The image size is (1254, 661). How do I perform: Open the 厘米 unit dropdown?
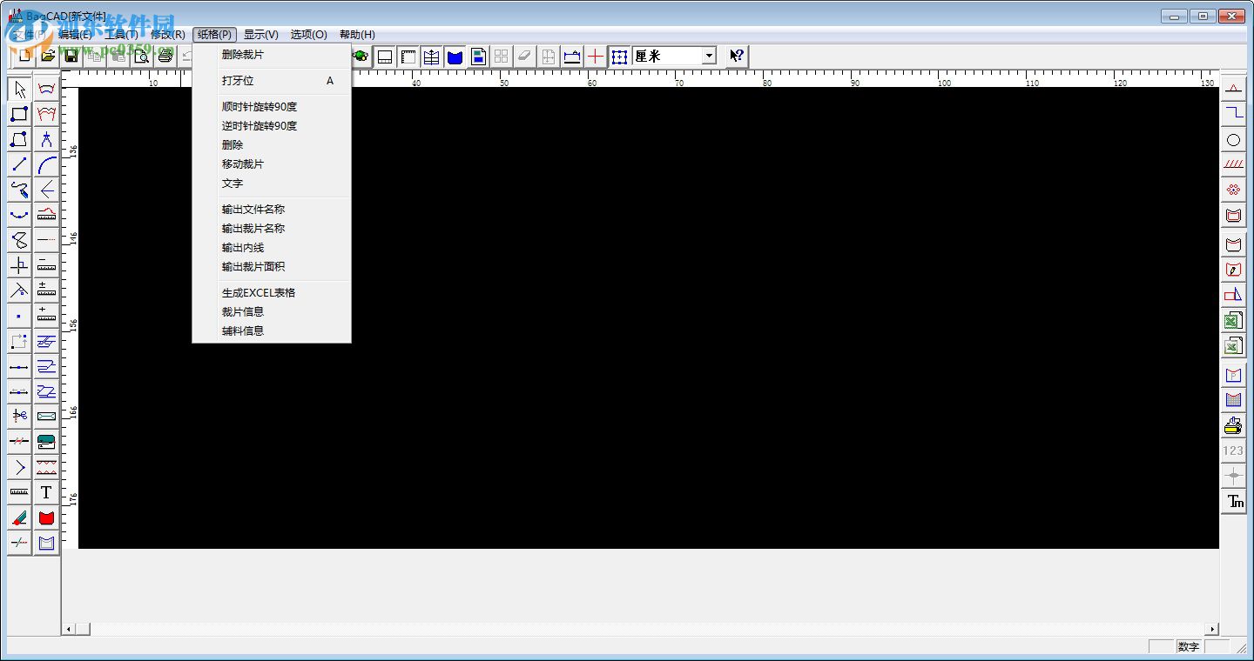point(709,56)
